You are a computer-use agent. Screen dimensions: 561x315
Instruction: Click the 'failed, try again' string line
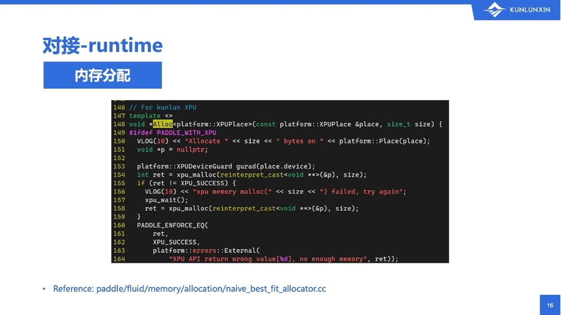(275, 192)
